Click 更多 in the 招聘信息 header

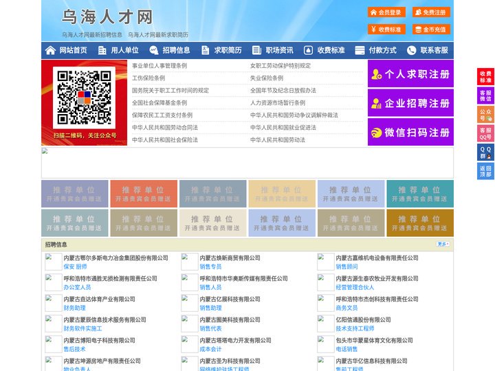click(x=443, y=244)
